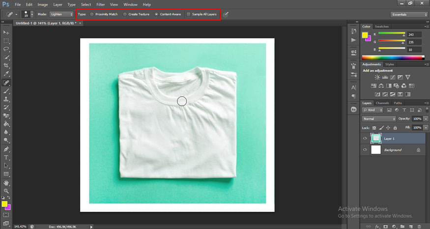Filter layers by type layers
This screenshot has height=229, width=430.
click(404, 110)
